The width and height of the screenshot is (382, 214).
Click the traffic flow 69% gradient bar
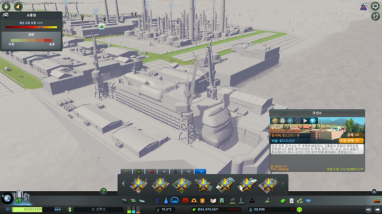pyautogui.click(x=31, y=27)
